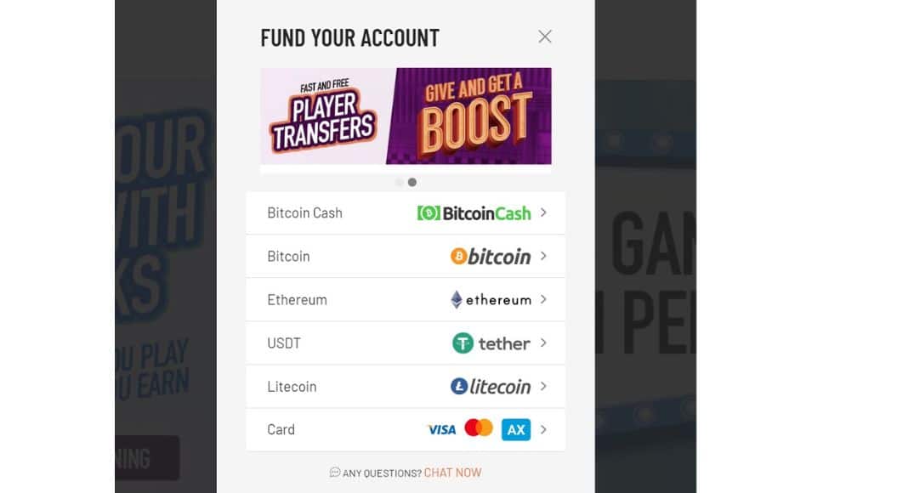Click the Bitcoin Cash green logo
The height and width of the screenshot is (493, 897).
429,213
